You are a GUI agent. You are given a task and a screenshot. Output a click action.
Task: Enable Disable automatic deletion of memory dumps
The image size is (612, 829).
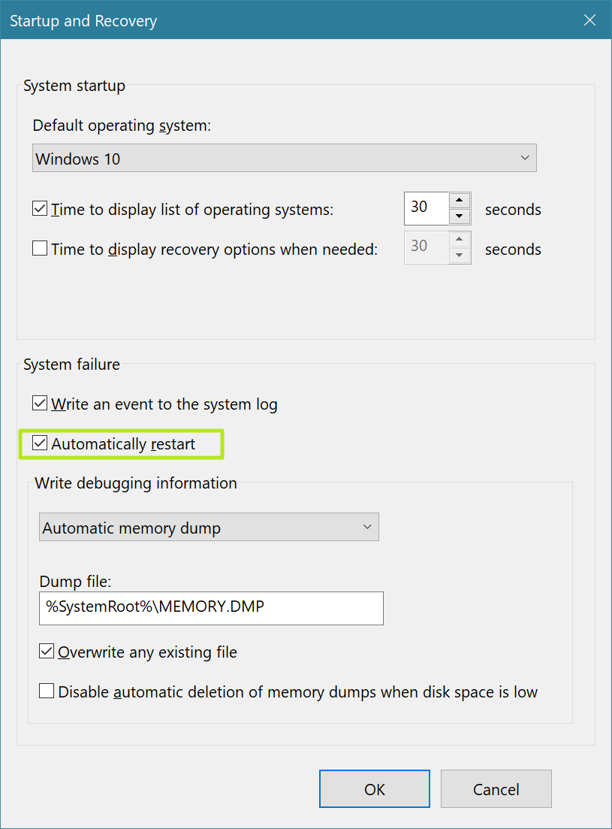point(46,691)
